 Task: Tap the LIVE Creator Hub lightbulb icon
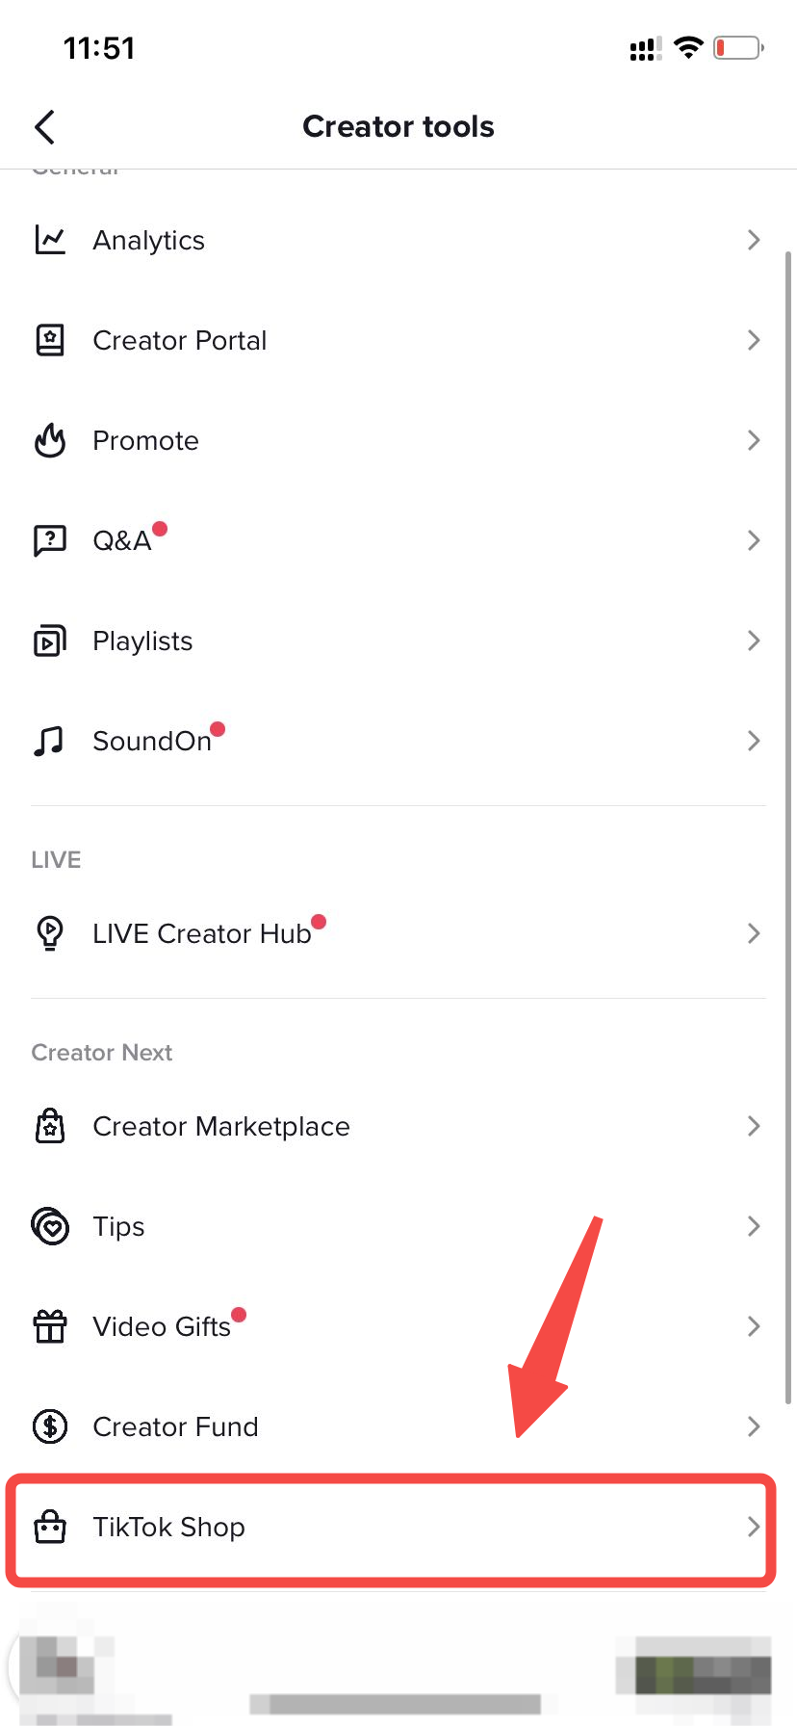click(50, 933)
